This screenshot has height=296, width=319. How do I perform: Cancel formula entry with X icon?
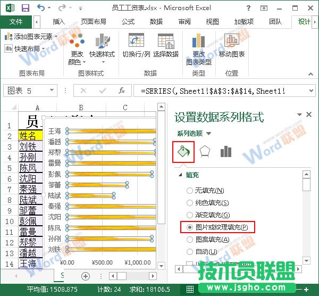(83, 91)
